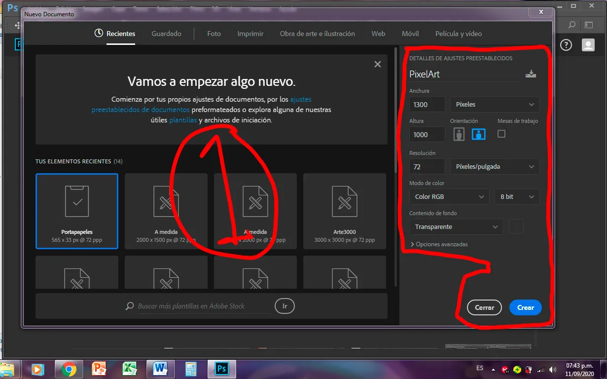The width and height of the screenshot is (607, 379).
Task: Click the PixelArt preset name field
Action: pyautogui.click(x=464, y=75)
